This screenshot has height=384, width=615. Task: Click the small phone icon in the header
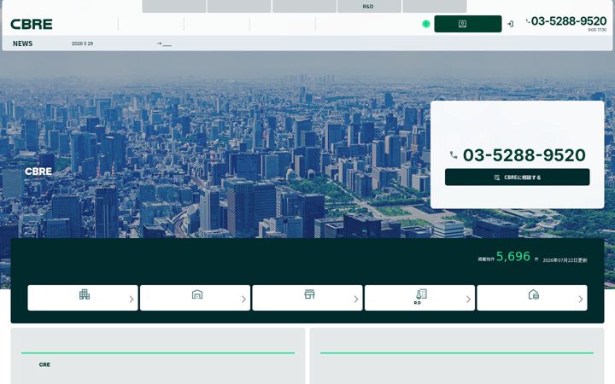tap(528, 20)
